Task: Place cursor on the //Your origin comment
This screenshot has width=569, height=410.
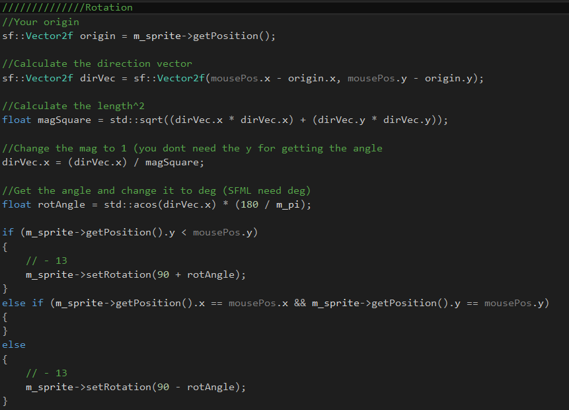Action: coord(41,22)
